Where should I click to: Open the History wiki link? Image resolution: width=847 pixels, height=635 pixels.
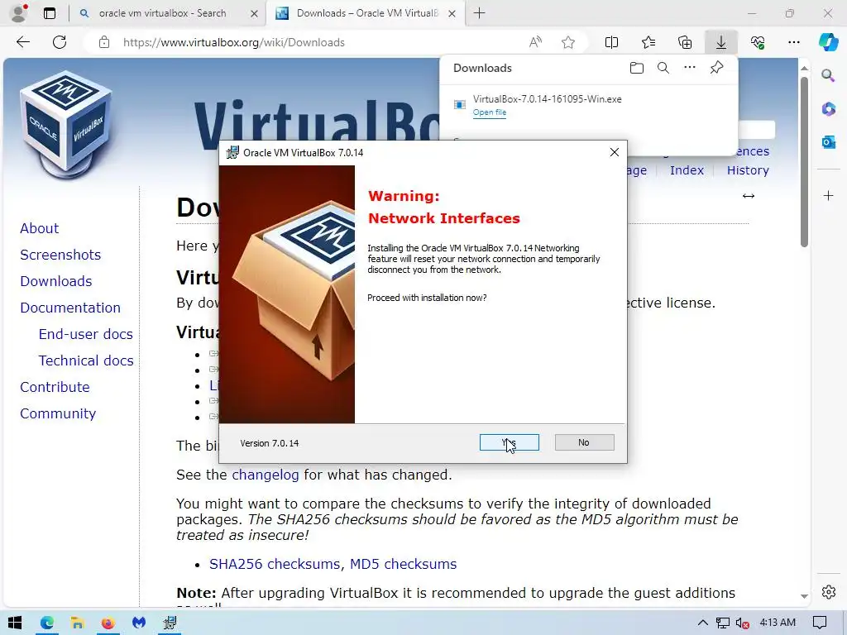pyautogui.click(x=748, y=170)
